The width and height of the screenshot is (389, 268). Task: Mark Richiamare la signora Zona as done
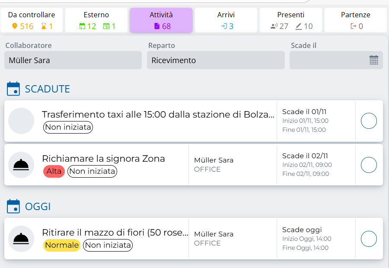[x=369, y=165]
